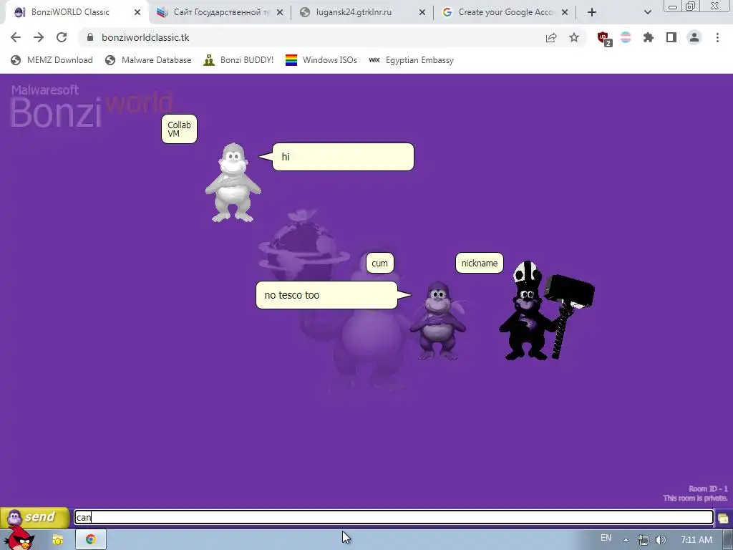Switch to the lugansk24.gtrklnr.ru tab
Screen dimensions: 733x550
click(354, 12)
